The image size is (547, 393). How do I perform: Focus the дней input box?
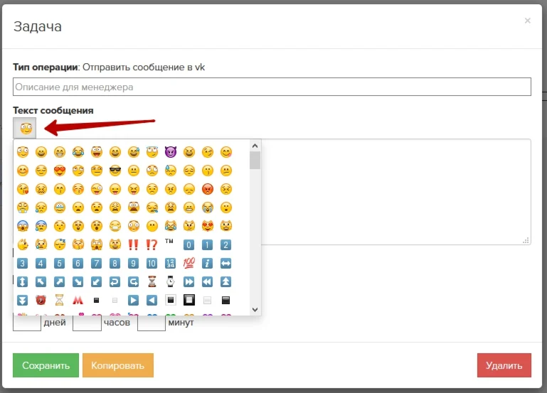tap(27, 323)
